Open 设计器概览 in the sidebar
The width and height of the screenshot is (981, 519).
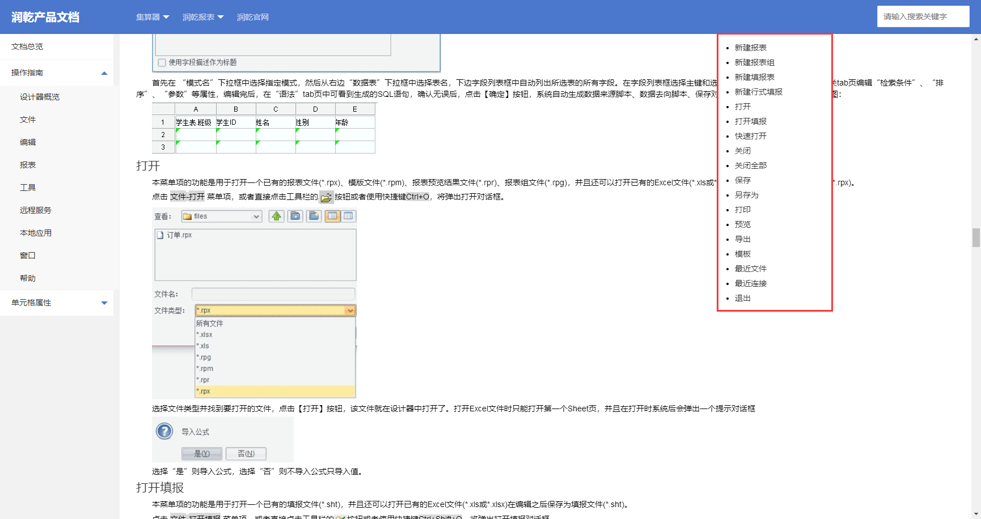[x=40, y=97]
